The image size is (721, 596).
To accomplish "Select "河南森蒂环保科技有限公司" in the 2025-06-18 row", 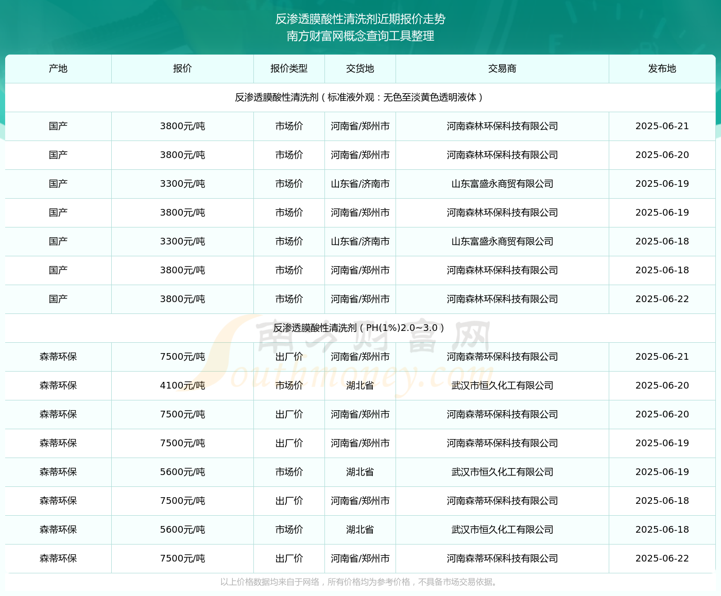I will [x=502, y=501].
